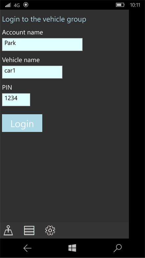The width and height of the screenshot is (145, 258).
Task: Click the 'Vehicle name' label
Action: [21, 60]
